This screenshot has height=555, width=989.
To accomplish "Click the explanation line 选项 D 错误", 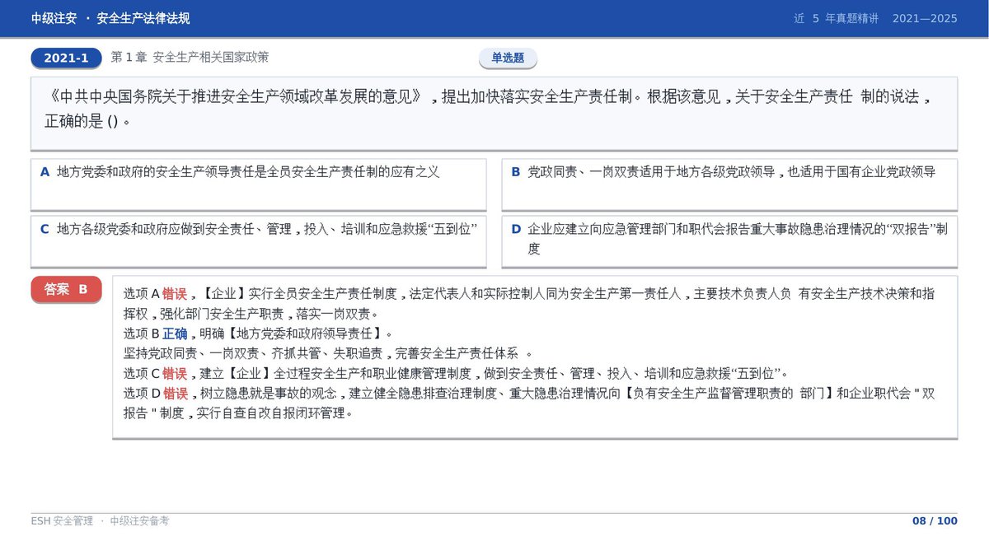I will click(529, 403).
